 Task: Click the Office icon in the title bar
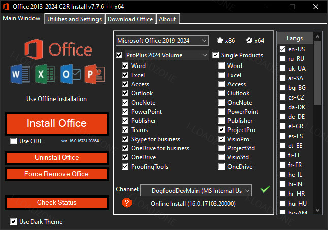click(x=6, y=7)
